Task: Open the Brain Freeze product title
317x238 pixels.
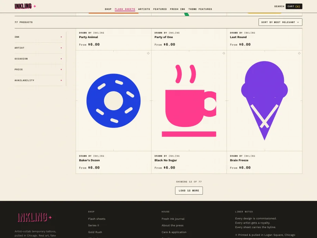Action: coord(239,160)
